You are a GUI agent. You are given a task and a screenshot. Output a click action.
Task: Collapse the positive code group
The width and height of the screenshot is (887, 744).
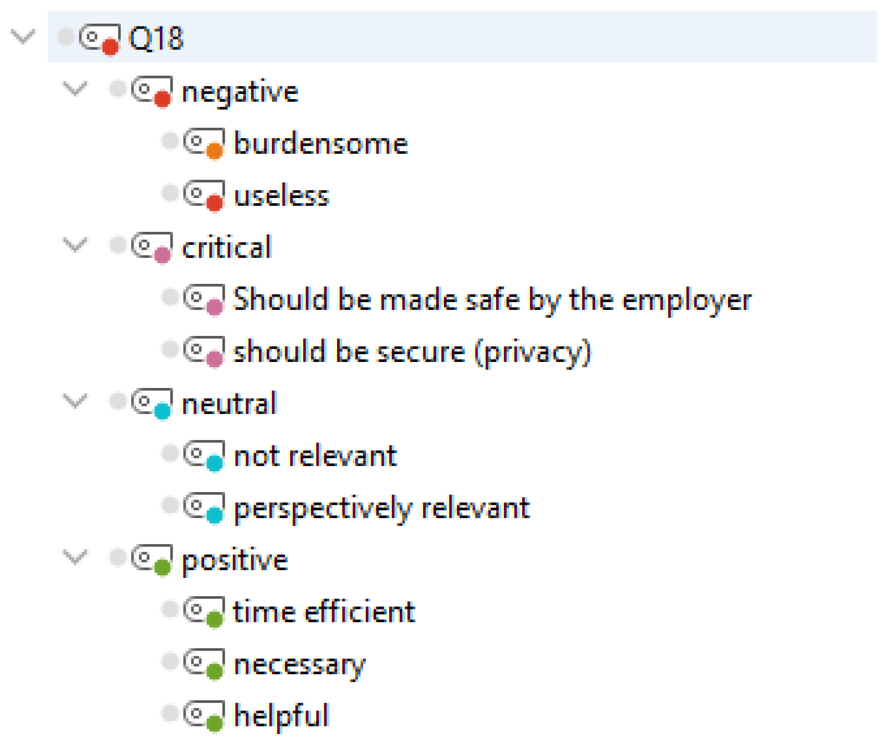tap(75, 557)
